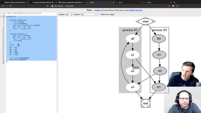Close the active Viz.js tab
201x113 pixels.
point(113,3)
